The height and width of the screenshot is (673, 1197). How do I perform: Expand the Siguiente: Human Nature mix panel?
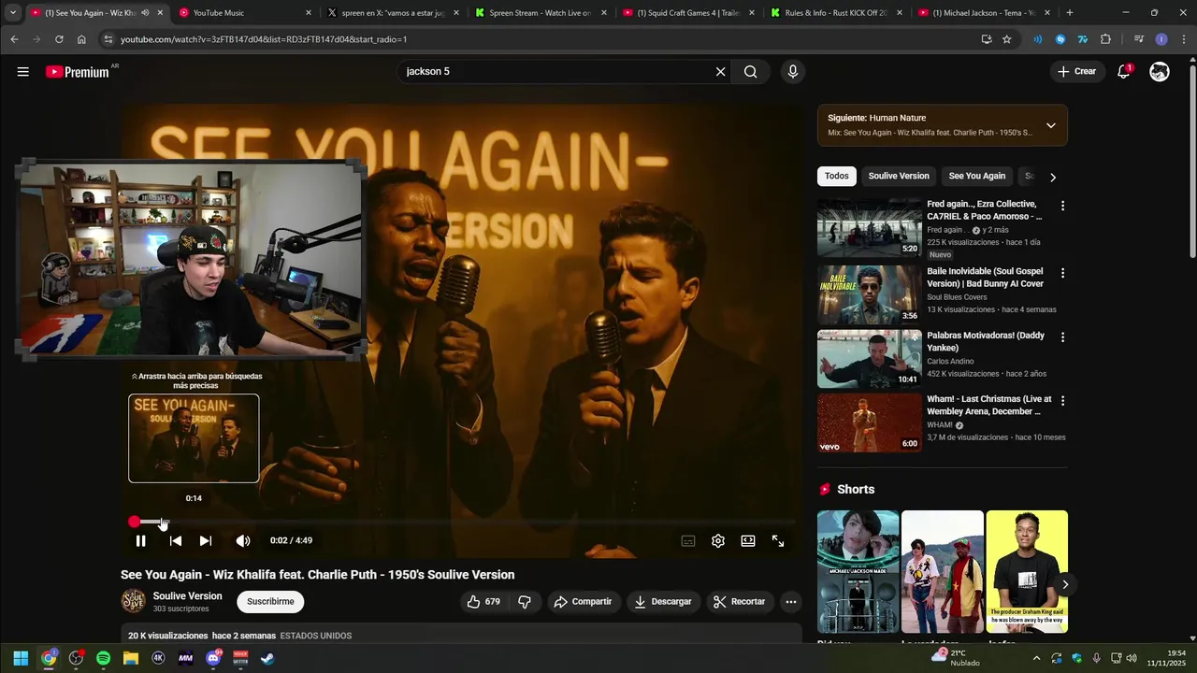[1051, 125]
